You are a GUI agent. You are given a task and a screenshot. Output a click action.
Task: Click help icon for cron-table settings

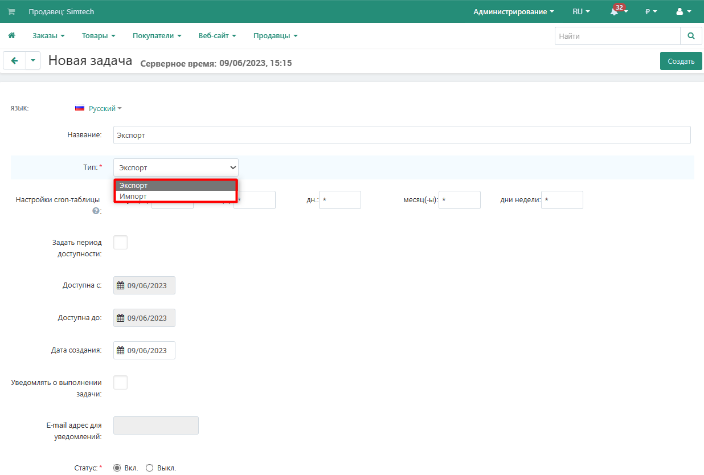click(x=96, y=211)
